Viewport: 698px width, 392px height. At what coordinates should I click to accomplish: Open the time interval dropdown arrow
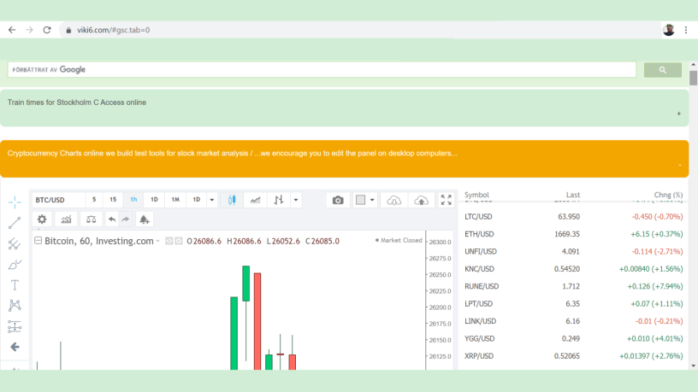(212, 200)
